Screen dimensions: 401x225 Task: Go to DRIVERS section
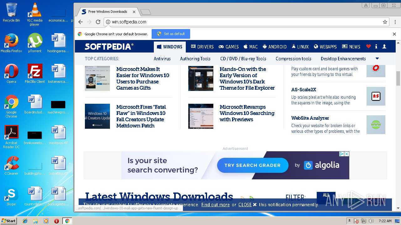202,47
